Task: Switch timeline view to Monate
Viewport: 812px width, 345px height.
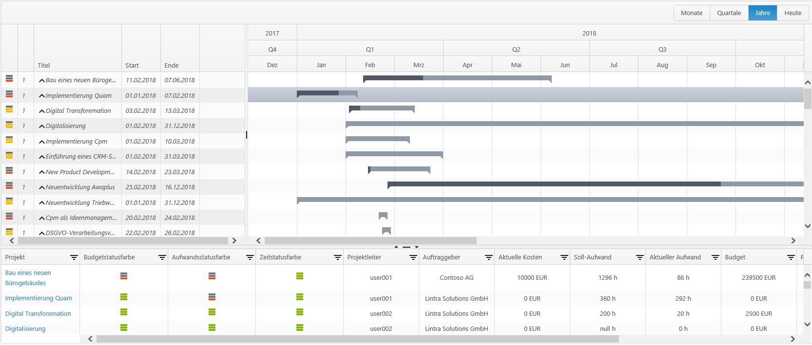Action: (x=692, y=13)
